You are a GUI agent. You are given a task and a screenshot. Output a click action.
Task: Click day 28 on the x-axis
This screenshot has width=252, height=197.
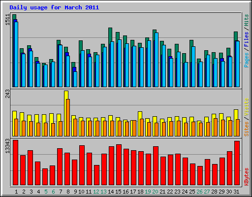[x=214, y=192]
